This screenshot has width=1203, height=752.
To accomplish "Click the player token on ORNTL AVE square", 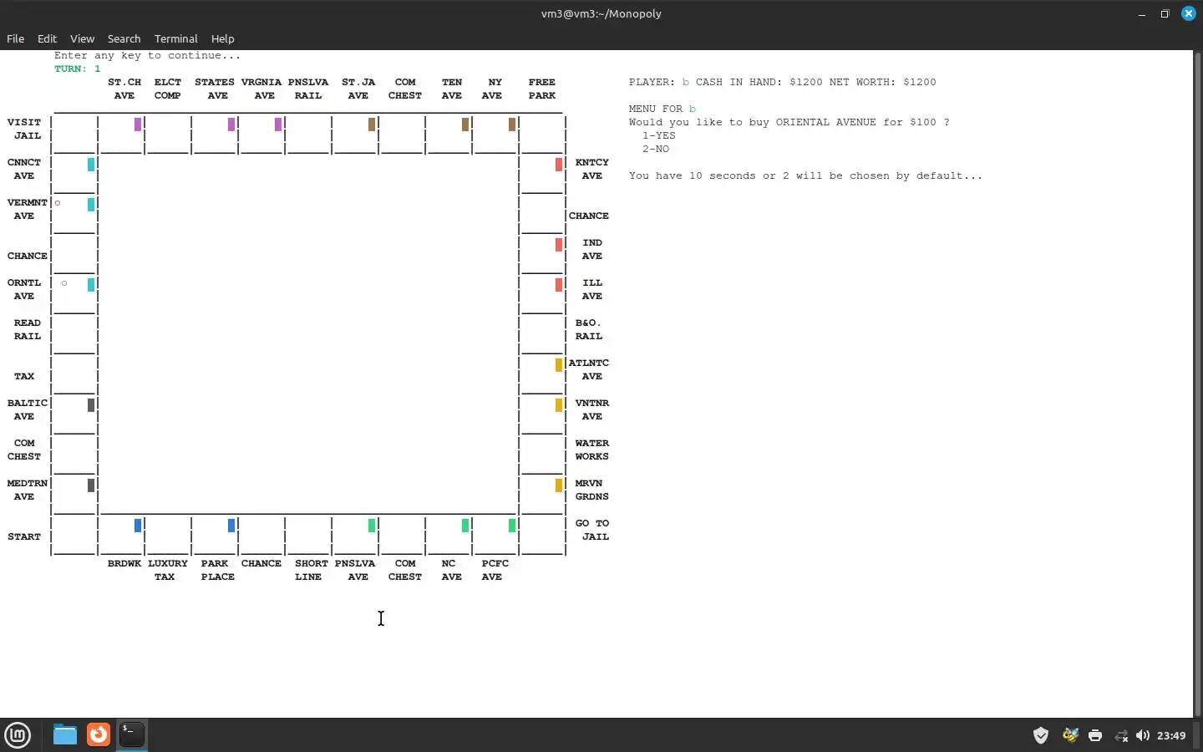I will point(64,283).
